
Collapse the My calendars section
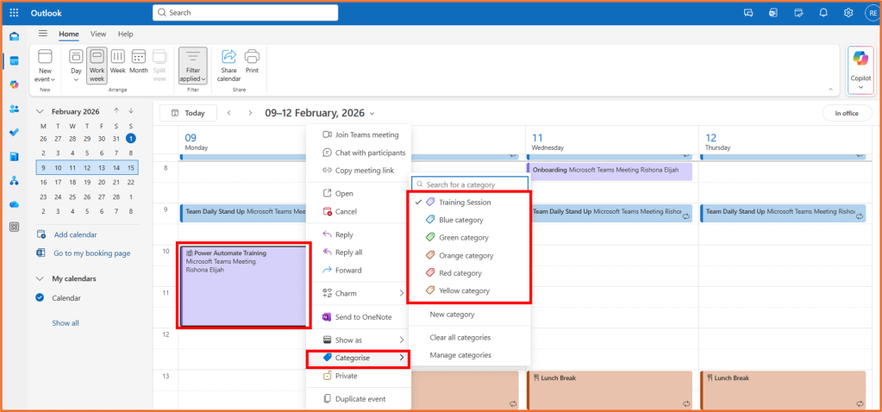click(41, 279)
